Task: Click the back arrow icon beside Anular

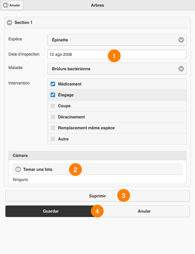Action: pos(5,5)
